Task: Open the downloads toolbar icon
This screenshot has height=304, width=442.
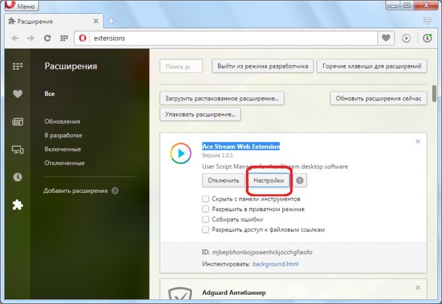Action: [427, 38]
